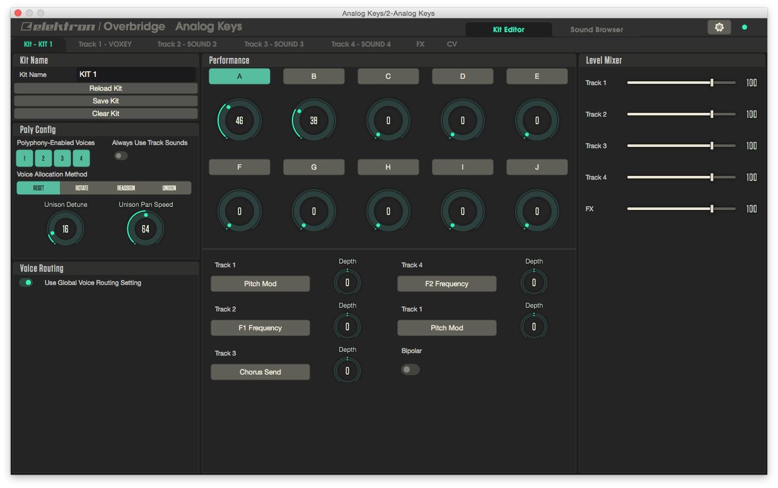Click Performance knob C
This screenshot has width=778, height=488.
click(388, 120)
